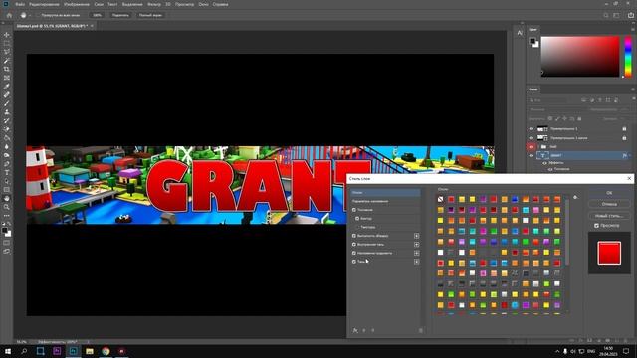Toggle the Наложение градиента checkbox
The width and height of the screenshot is (637, 358).
[354, 253]
